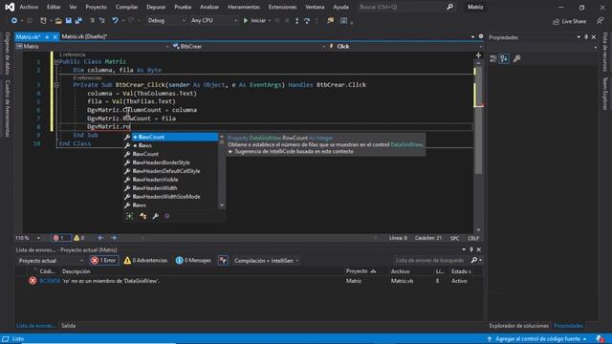Toggle the events filter in IntelliSense
Screen dimensions: 612x344
click(x=142, y=216)
